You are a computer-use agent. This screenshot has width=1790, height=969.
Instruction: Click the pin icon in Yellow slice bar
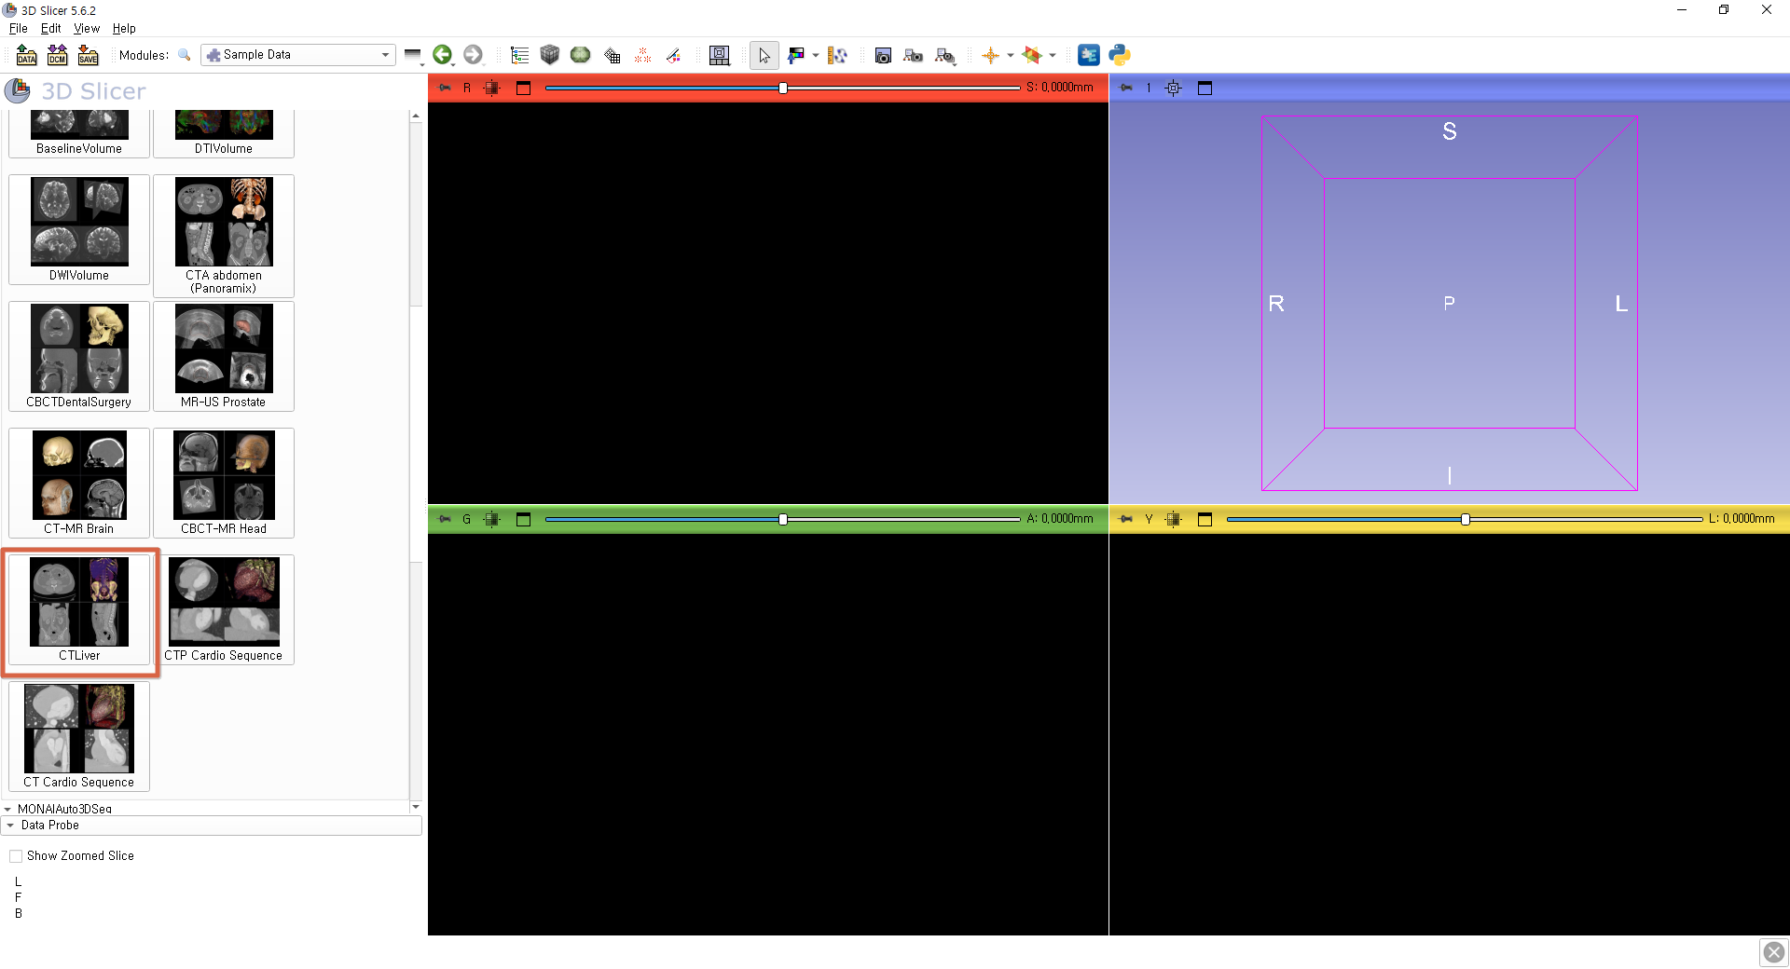[x=1126, y=519]
